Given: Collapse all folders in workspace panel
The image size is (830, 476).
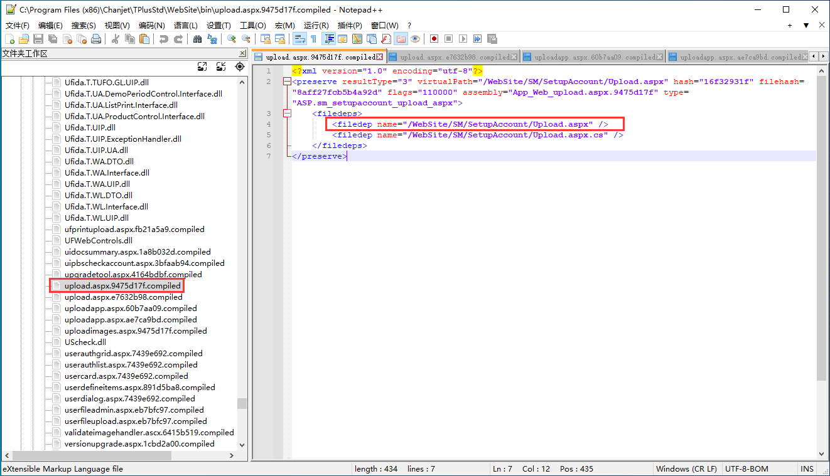Looking at the screenshot, I should [x=221, y=66].
